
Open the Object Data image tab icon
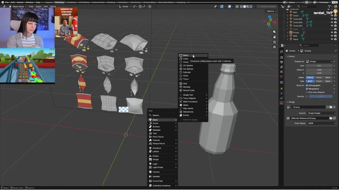point(282,103)
